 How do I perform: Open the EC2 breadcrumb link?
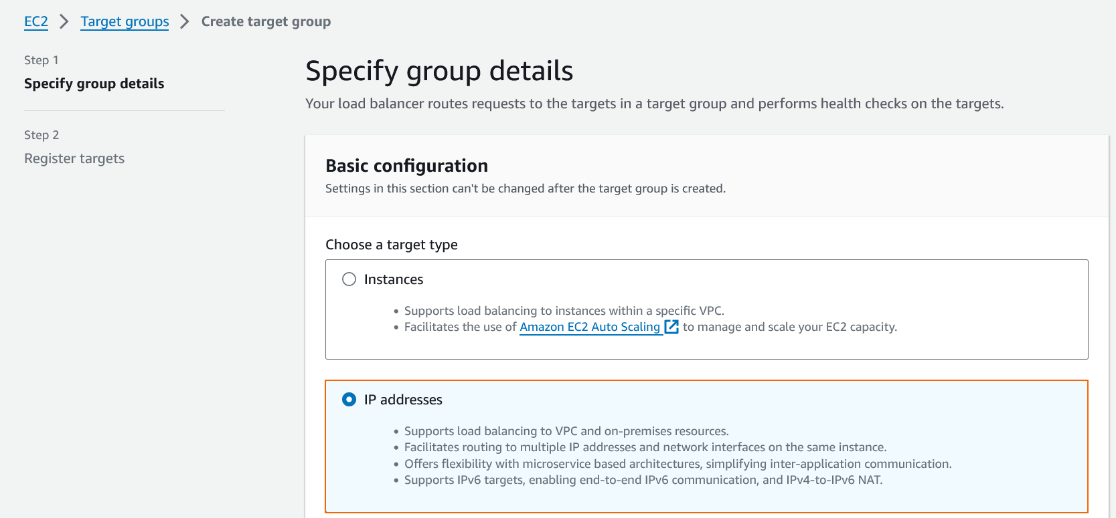point(36,21)
